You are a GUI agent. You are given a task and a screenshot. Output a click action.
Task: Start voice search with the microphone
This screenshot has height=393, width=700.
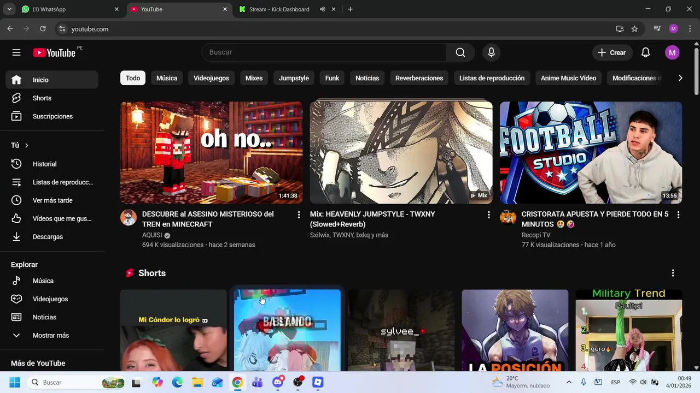pos(491,52)
